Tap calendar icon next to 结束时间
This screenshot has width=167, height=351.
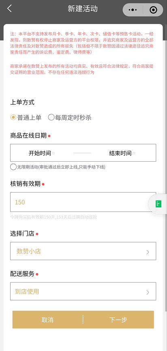(x=134, y=154)
